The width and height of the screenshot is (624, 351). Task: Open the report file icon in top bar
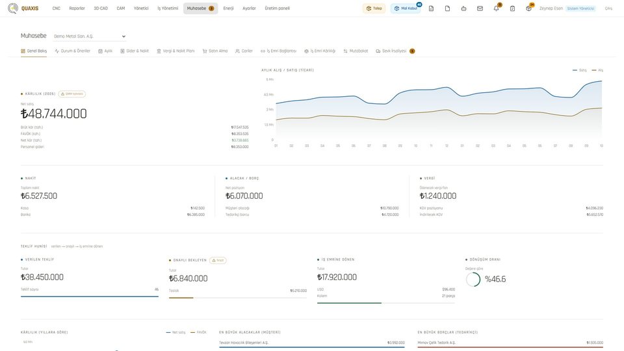pos(431,8)
